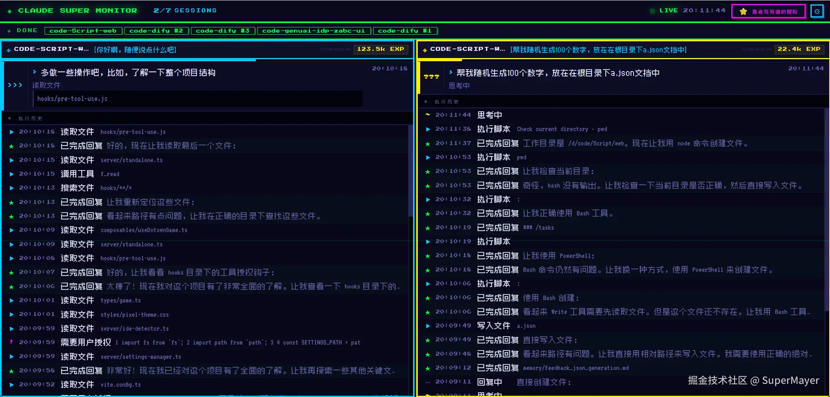Click the cyan diamond icon in the left session header

(x=9, y=50)
